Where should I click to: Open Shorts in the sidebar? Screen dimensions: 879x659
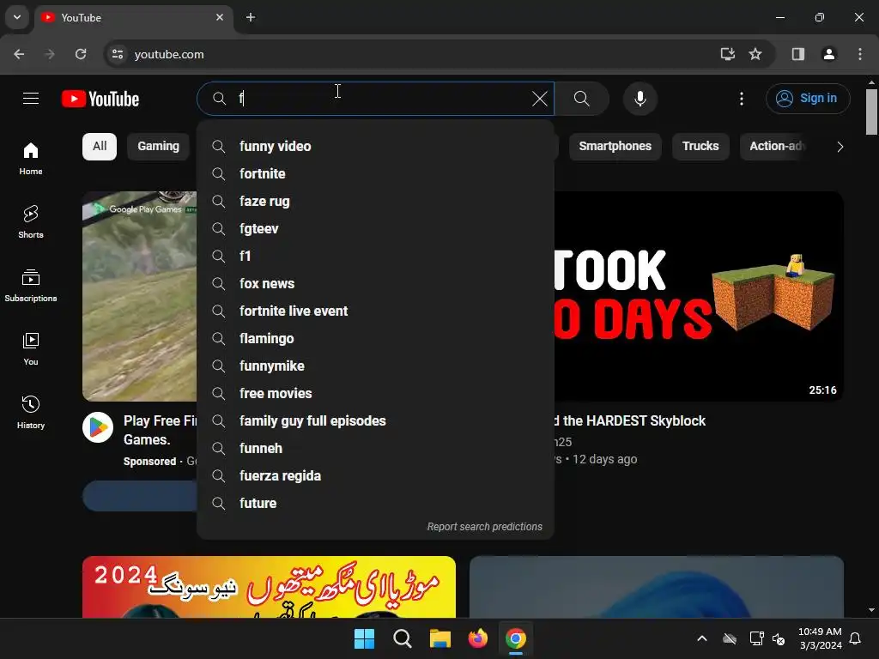tap(31, 222)
